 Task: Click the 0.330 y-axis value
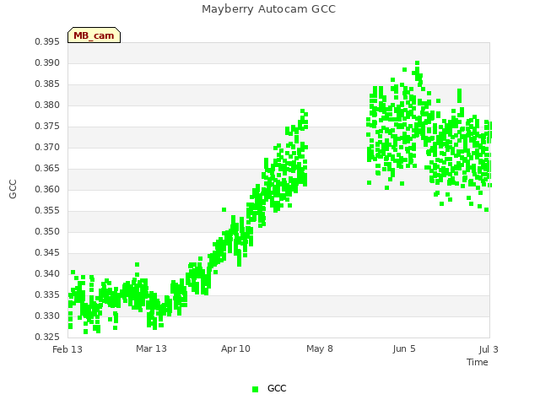tap(47, 316)
